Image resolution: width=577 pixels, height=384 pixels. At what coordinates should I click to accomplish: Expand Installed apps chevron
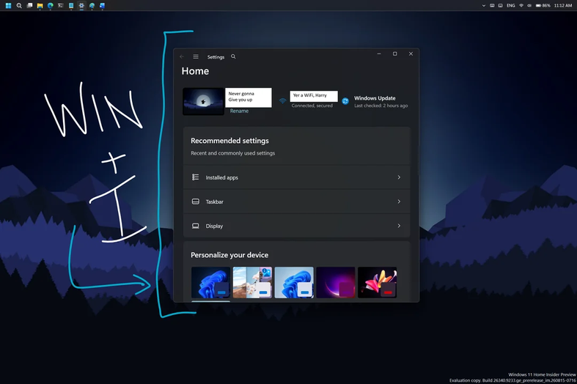click(399, 177)
